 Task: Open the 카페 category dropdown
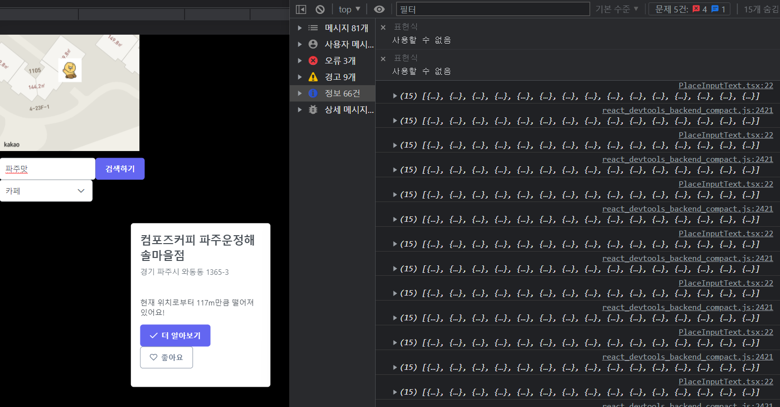coord(46,191)
